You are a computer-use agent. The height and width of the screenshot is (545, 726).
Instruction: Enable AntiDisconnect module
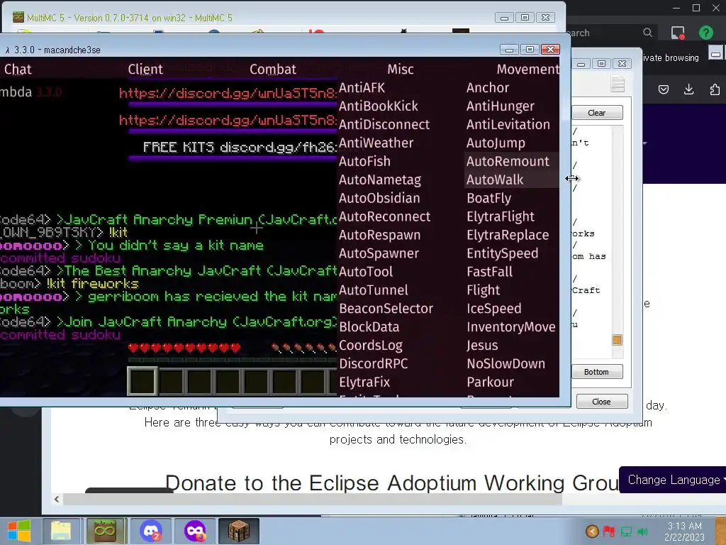click(384, 124)
